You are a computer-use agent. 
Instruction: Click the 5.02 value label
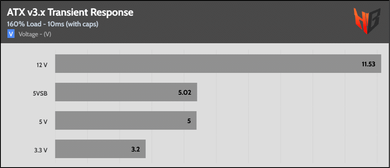coord(184,92)
